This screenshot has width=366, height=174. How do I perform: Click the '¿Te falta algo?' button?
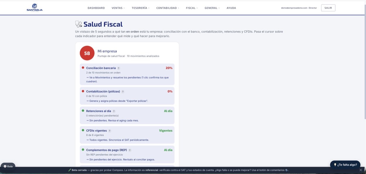345,165
